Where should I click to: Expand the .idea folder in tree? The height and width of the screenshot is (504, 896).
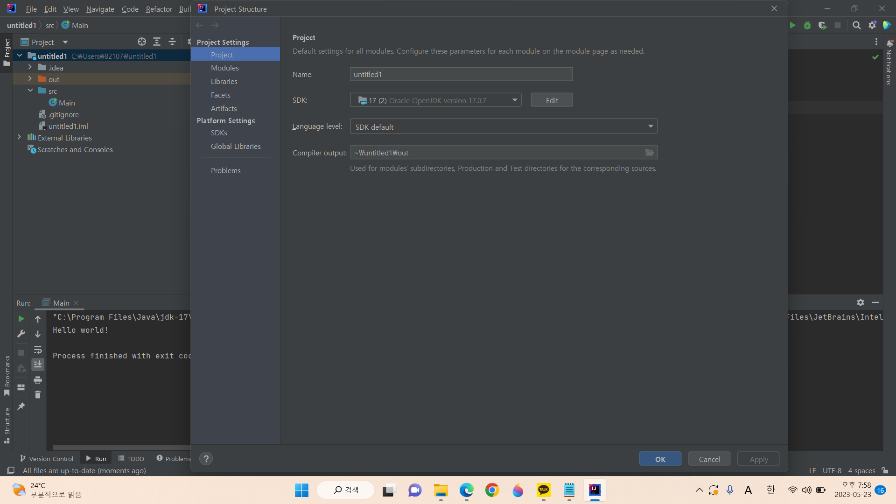(x=30, y=67)
